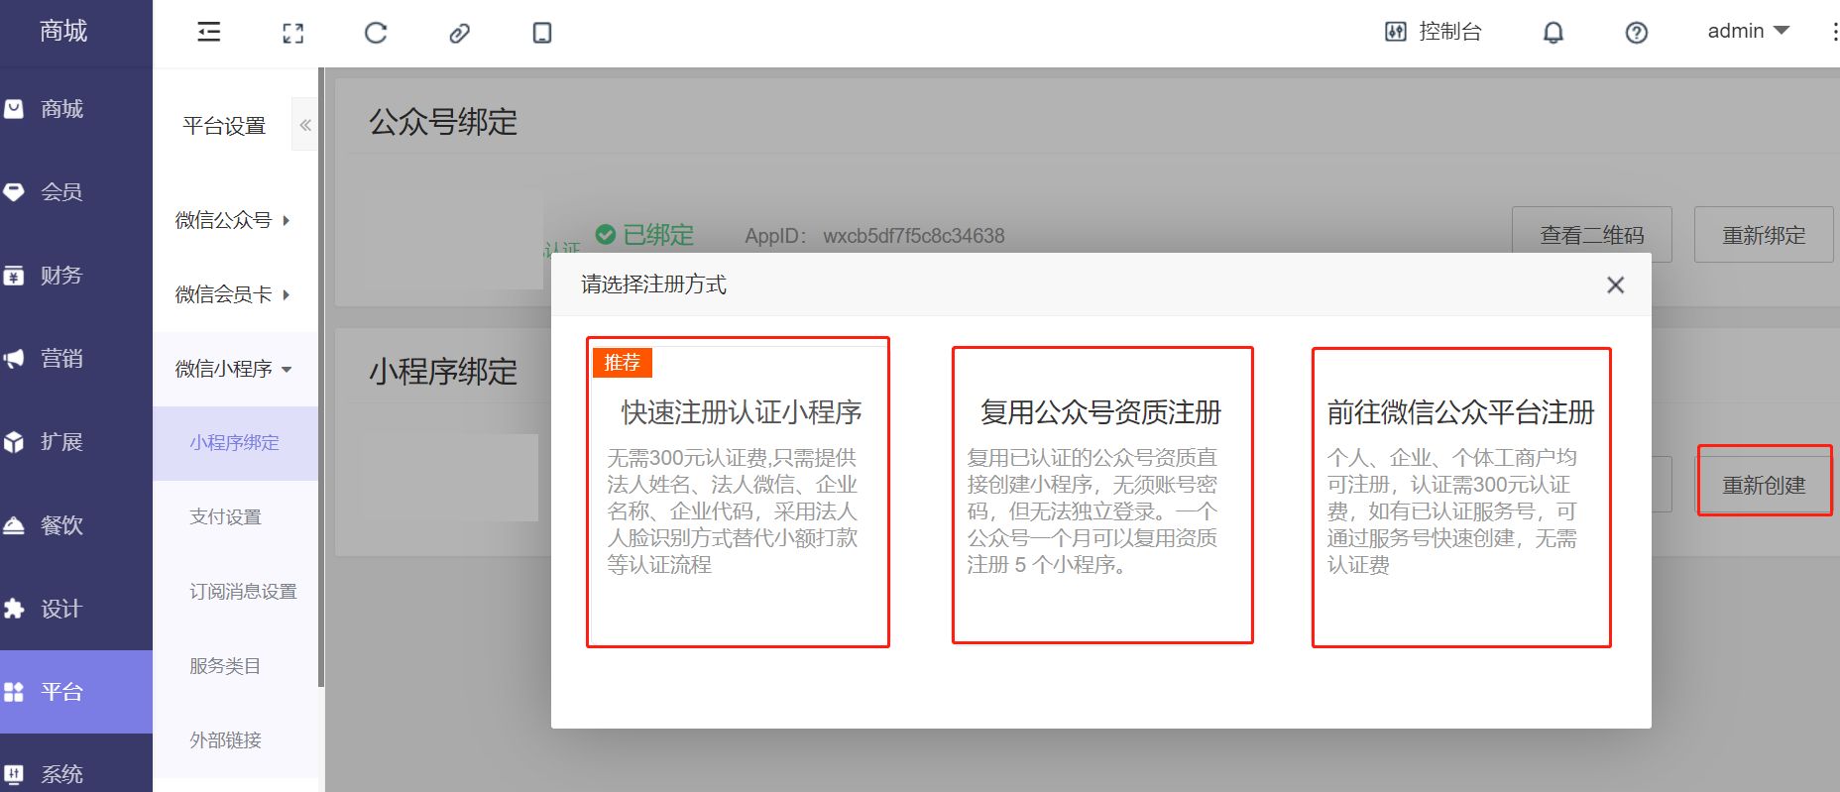
Task: Click the refresh page icon
Action: (x=376, y=33)
